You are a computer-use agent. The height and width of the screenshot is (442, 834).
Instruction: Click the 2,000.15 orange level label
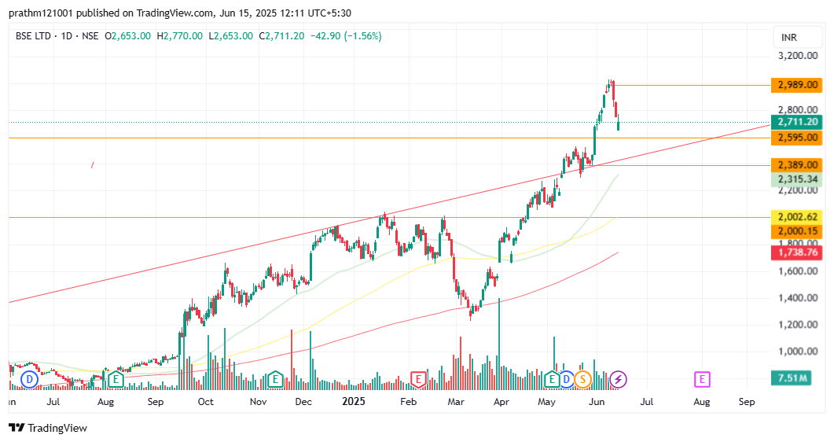coord(797,231)
